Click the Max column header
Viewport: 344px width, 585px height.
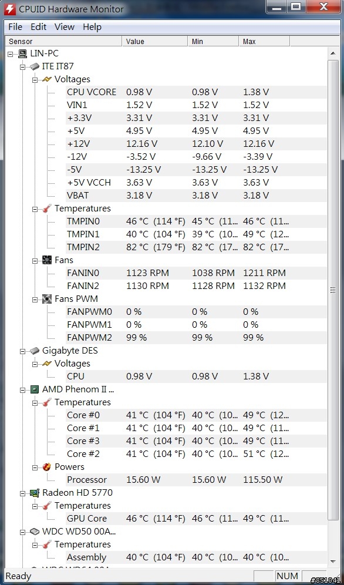click(x=264, y=42)
